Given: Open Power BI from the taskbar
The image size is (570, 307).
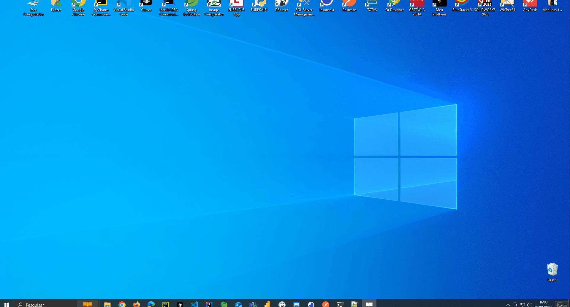Looking at the screenshot, I should [x=267, y=304].
